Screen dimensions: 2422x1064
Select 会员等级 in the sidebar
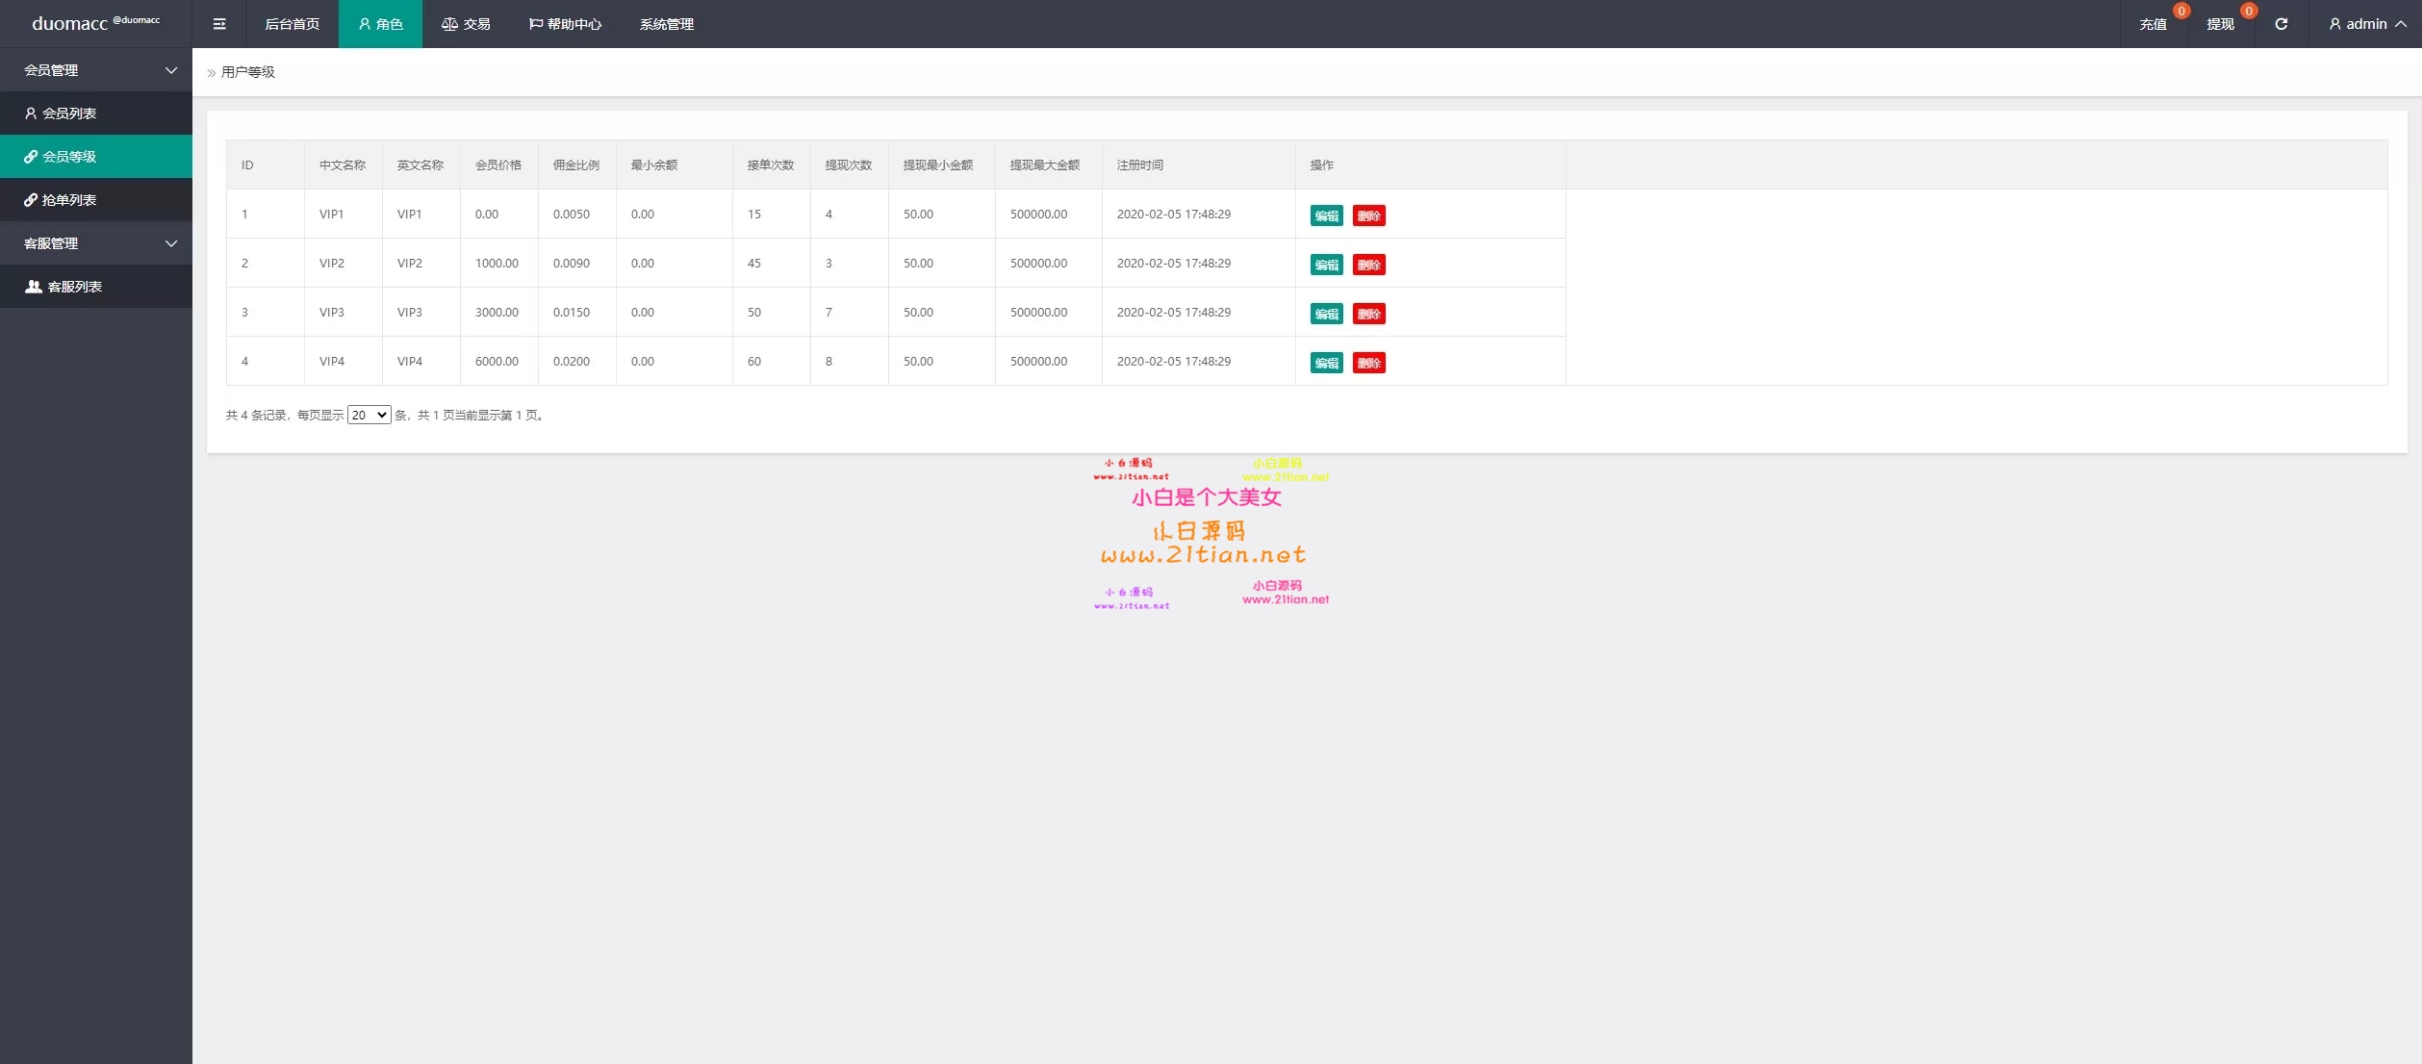96,157
